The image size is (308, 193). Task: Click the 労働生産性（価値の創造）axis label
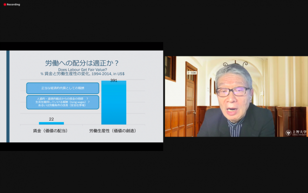(x=114, y=131)
